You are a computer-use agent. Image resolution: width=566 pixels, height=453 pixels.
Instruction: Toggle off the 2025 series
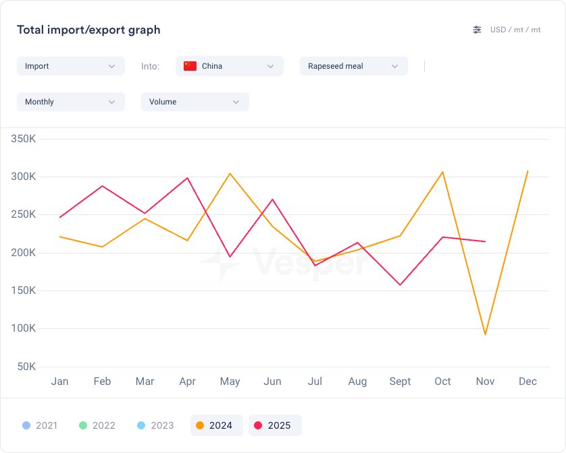(x=275, y=425)
